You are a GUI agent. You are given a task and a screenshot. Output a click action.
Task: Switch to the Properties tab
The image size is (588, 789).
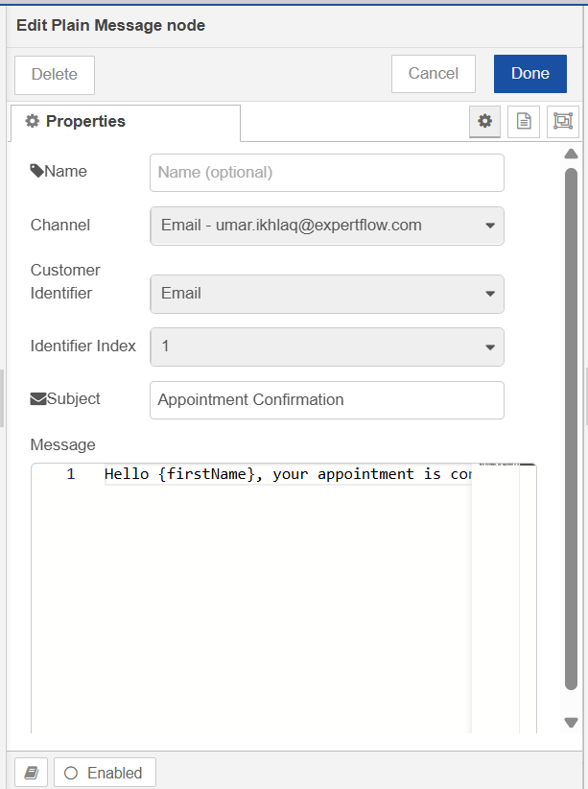126,122
